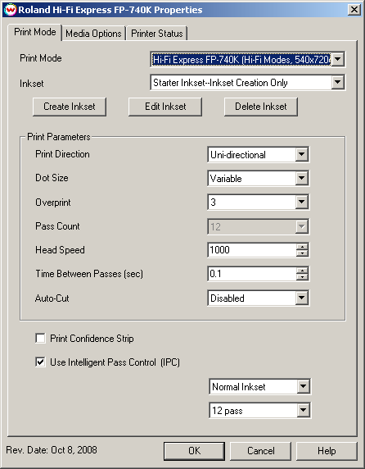Image resolution: width=365 pixels, height=469 pixels.
Task: Expand the Print Direction dropdown
Action: tap(302, 154)
